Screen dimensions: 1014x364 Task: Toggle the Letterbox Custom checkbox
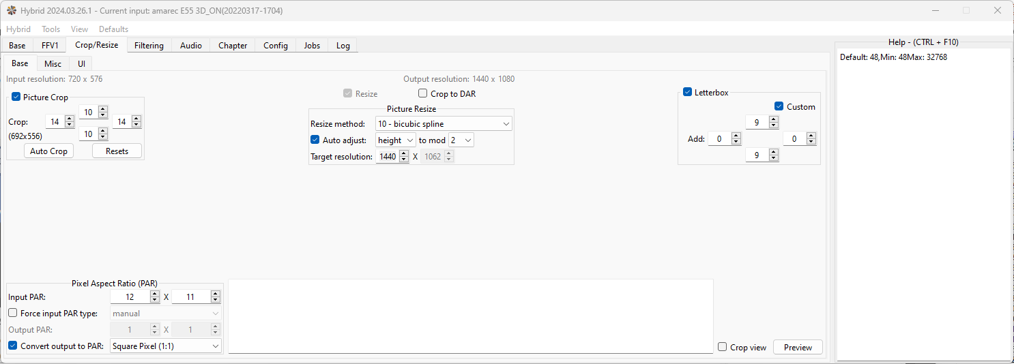779,107
